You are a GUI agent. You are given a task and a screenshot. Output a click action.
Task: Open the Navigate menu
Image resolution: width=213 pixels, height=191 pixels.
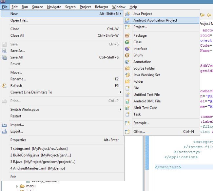(54, 7)
